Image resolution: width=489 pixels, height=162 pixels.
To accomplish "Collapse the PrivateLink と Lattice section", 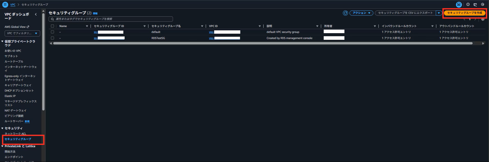I will (2, 146).
